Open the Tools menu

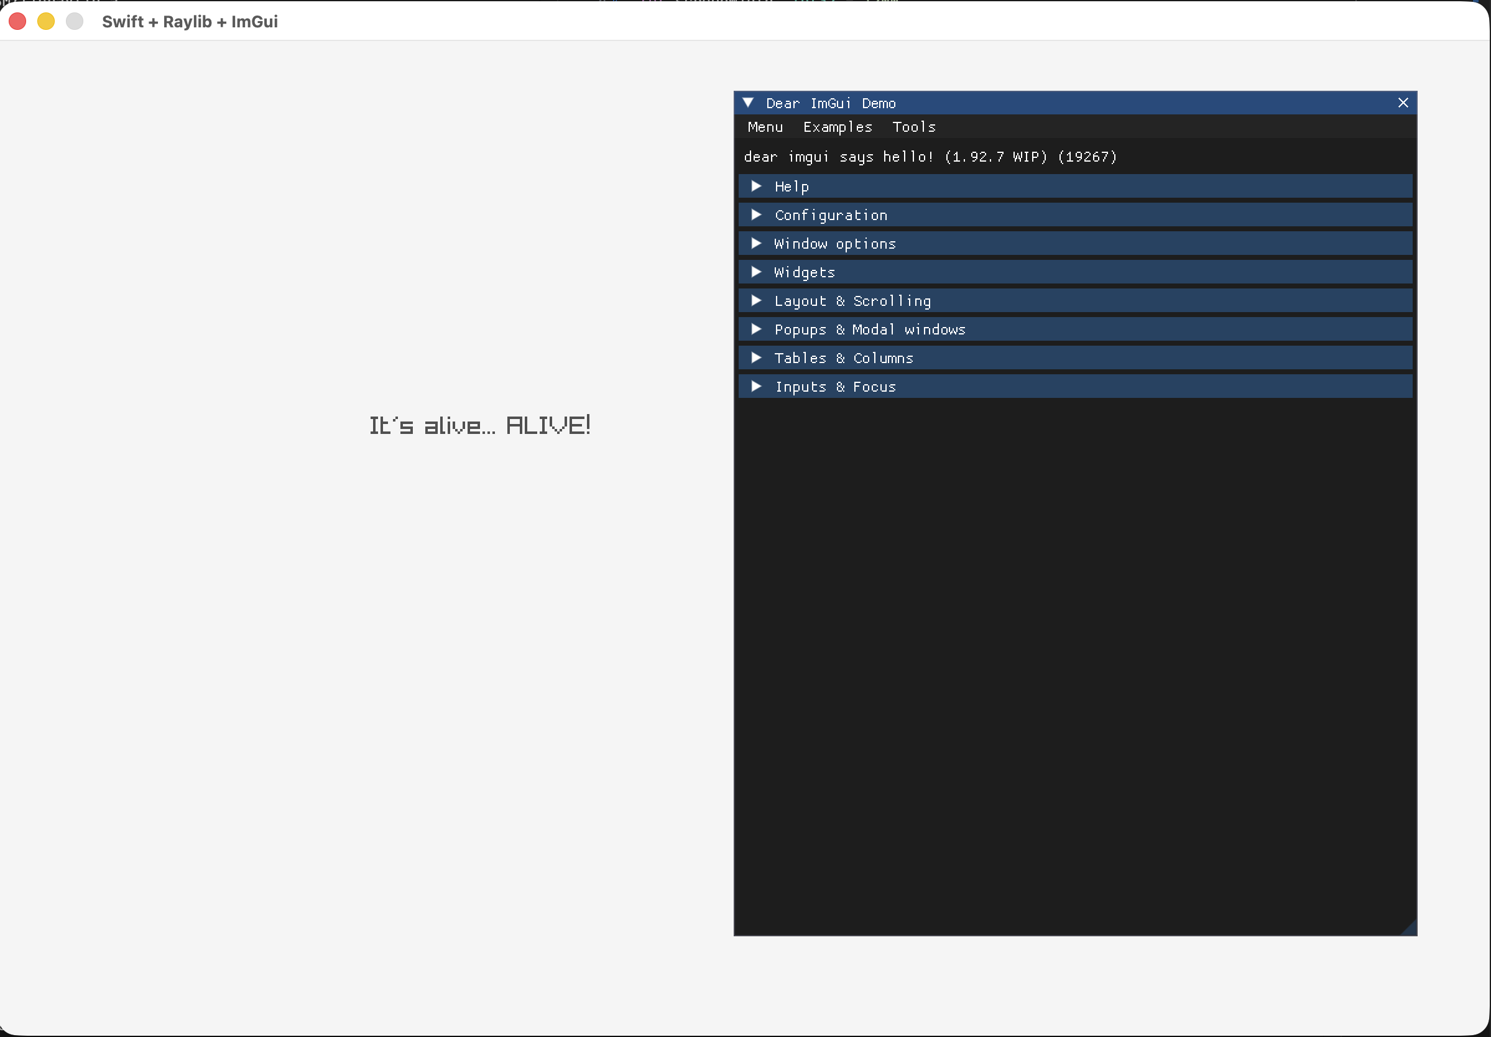point(915,127)
